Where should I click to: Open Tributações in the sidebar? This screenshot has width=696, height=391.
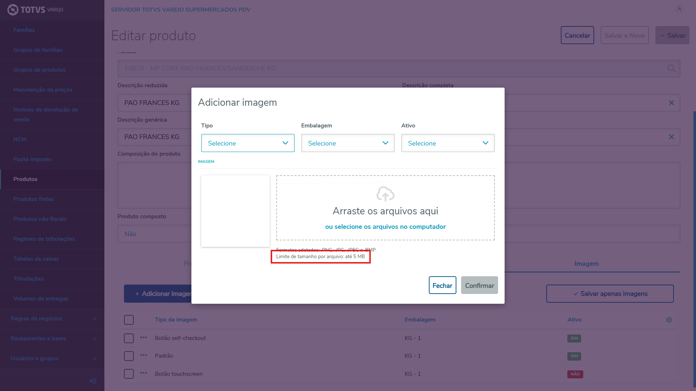[x=29, y=279]
